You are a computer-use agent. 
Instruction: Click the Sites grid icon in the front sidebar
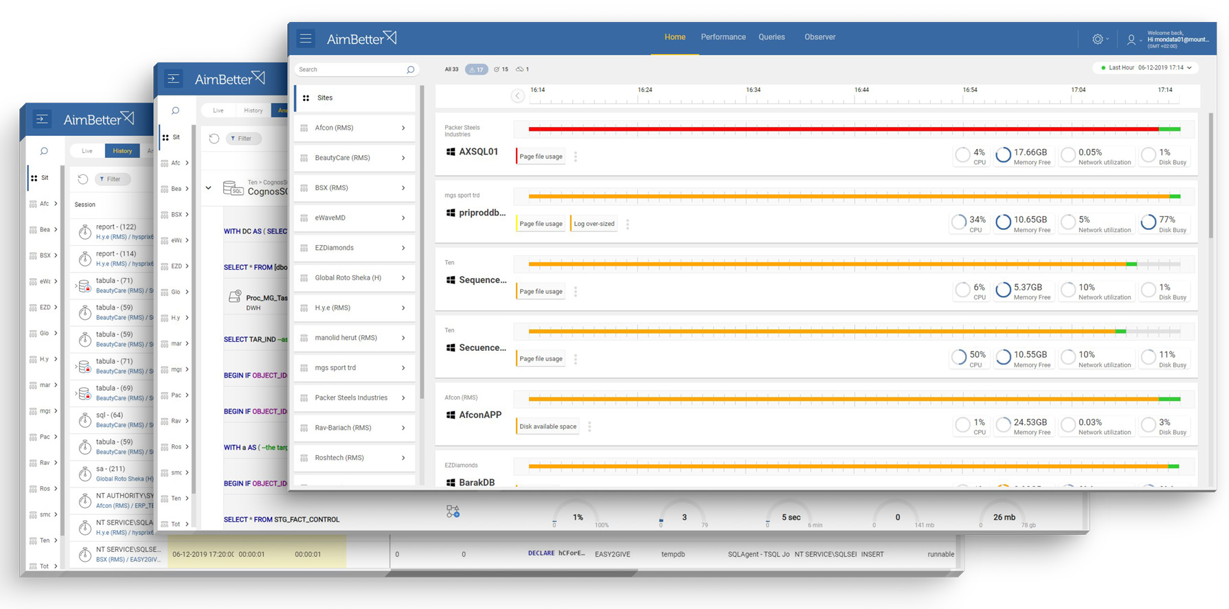tap(306, 98)
